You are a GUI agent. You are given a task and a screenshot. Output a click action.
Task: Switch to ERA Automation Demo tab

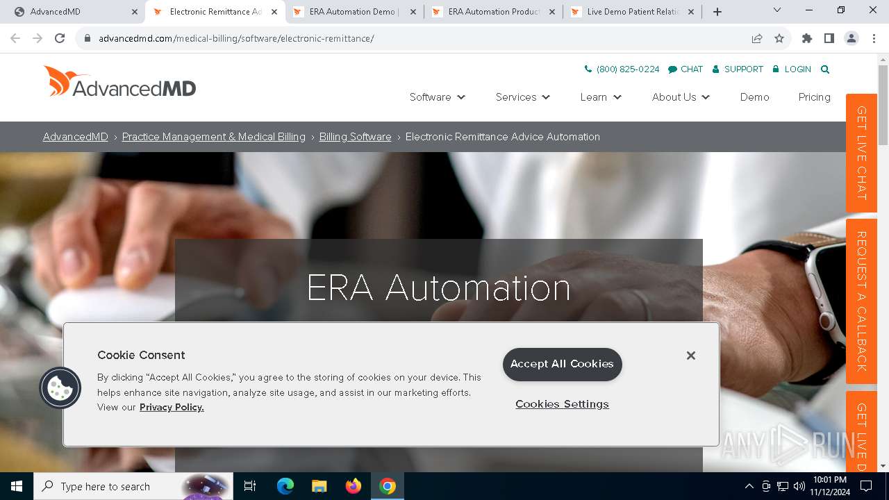pos(354,12)
